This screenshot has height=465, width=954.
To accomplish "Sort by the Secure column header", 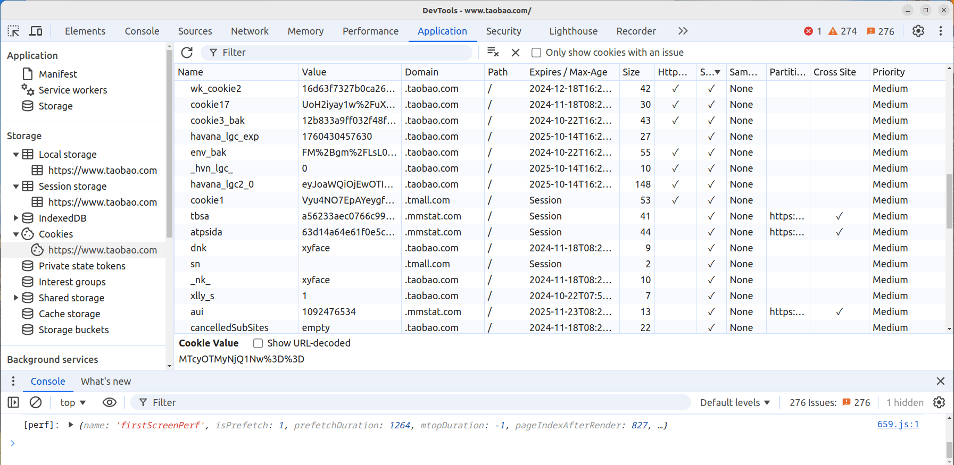I will [x=710, y=72].
